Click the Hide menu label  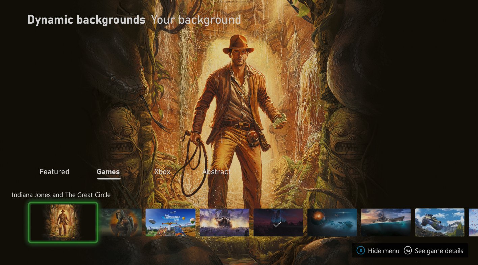[383, 251]
